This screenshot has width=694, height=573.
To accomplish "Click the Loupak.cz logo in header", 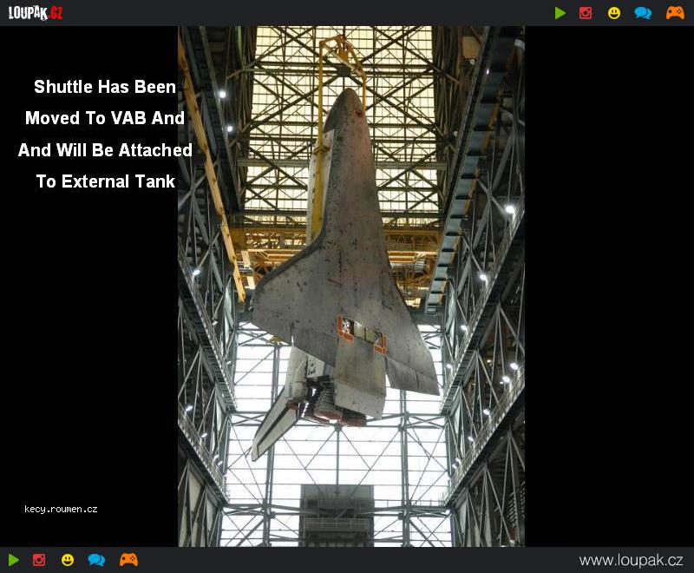I will coord(36,12).
